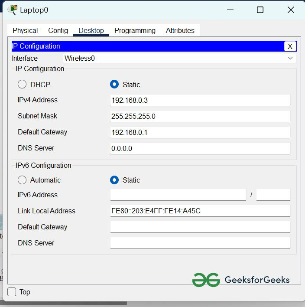Toggle the Top checkbox

pyautogui.click(x=12, y=292)
